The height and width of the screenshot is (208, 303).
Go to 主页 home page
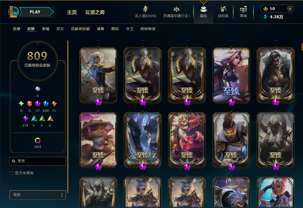pos(72,12)
